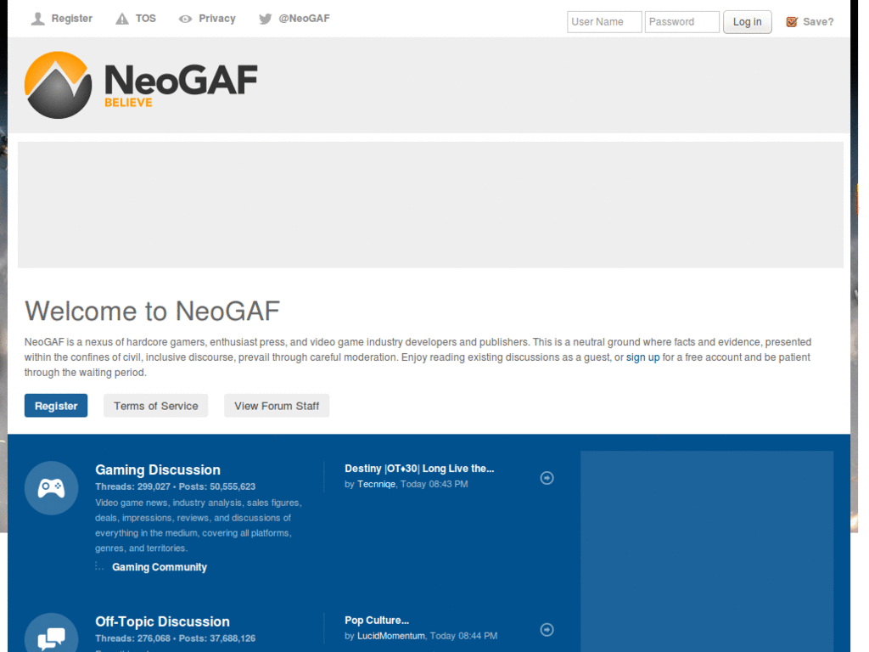Go to latest Pop Culture post arrow icon
This screenshot has width=869, height=652.
tap(547, 630)
